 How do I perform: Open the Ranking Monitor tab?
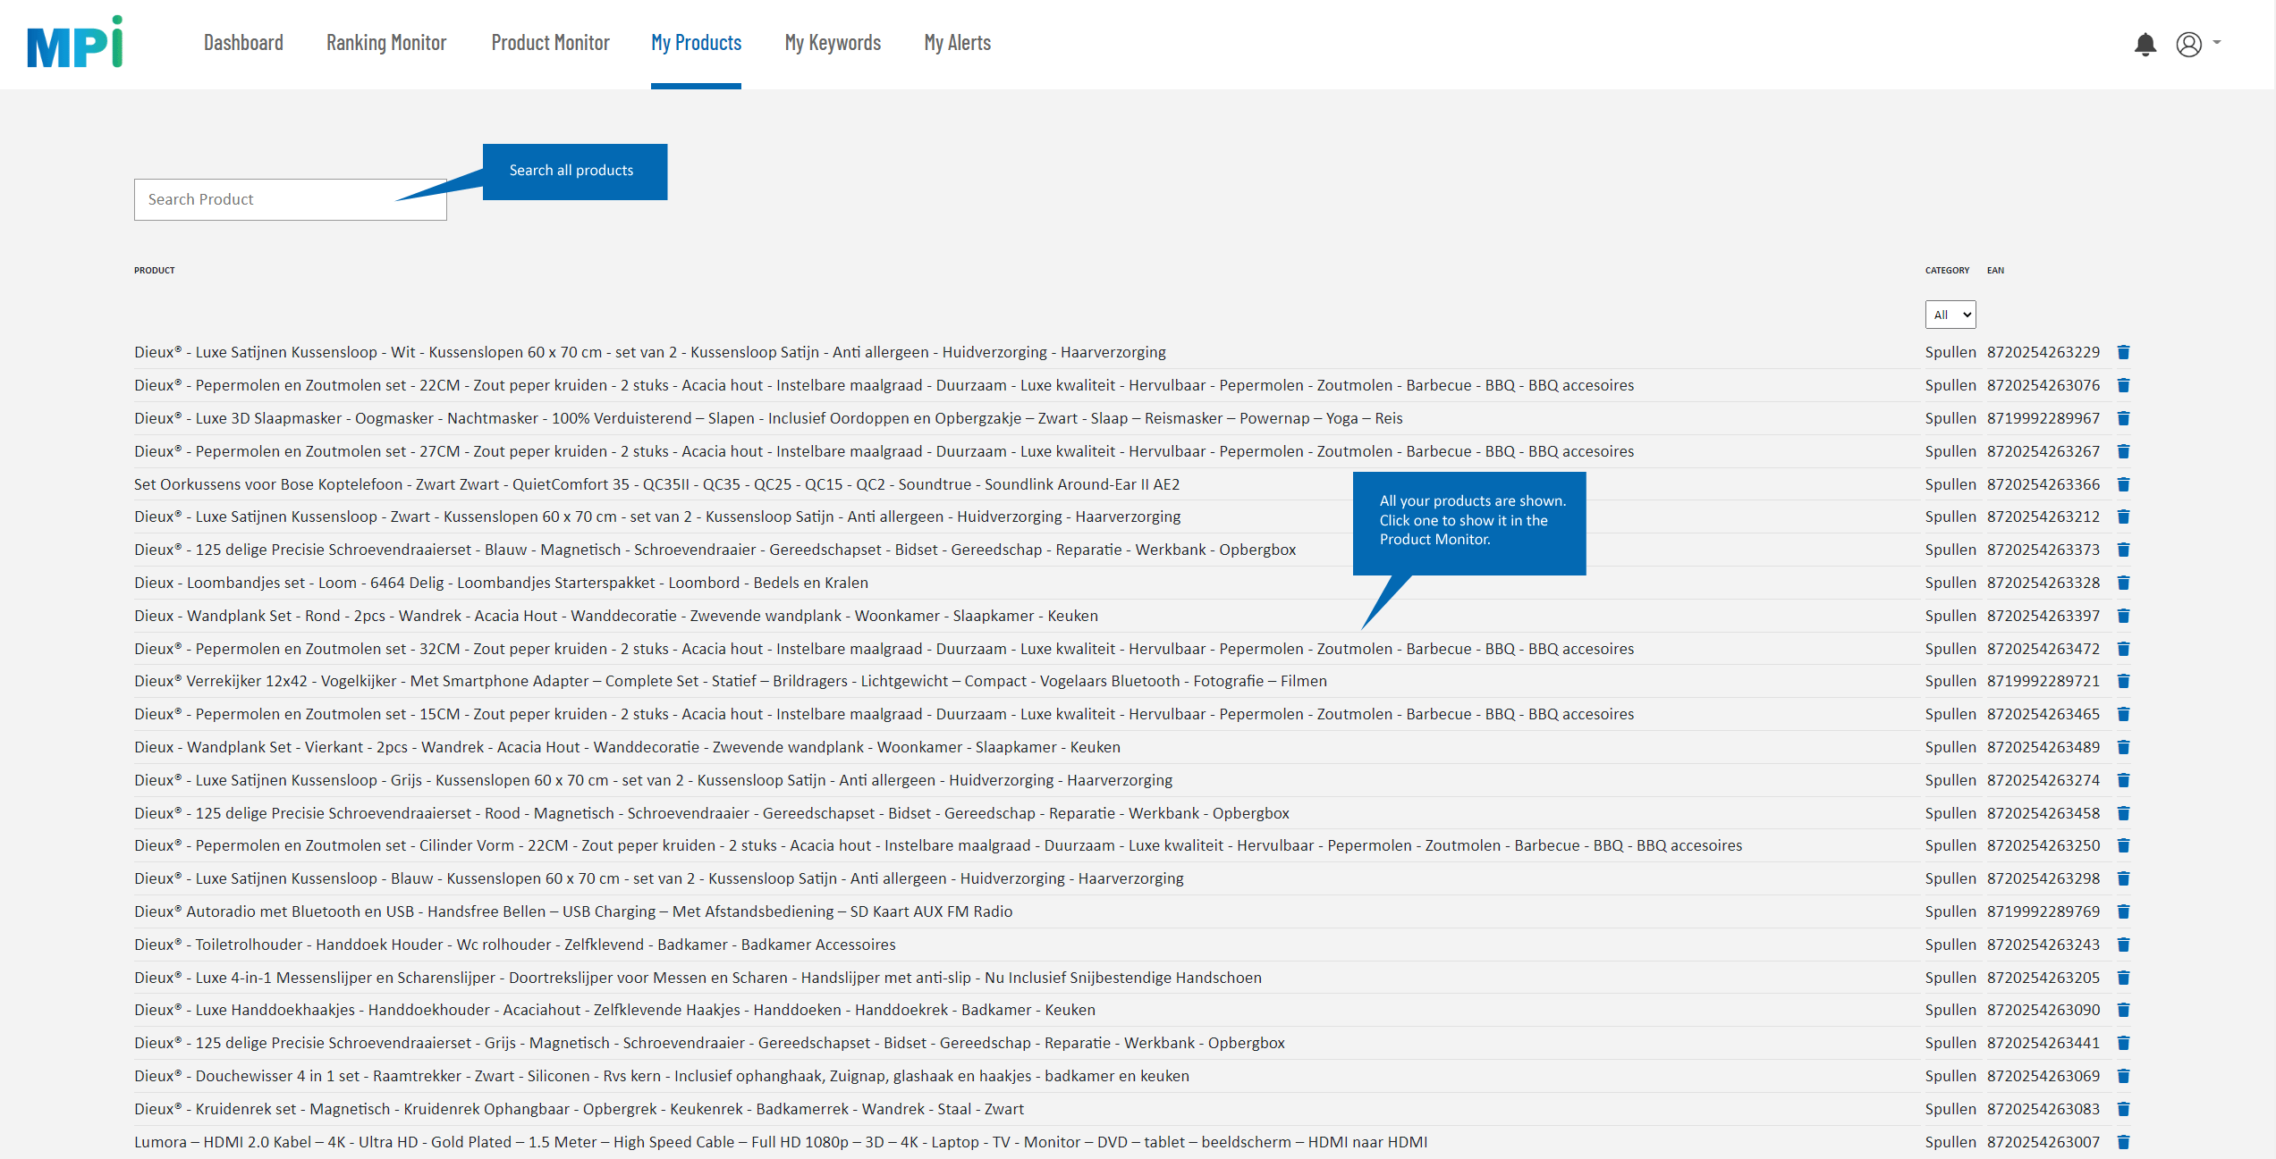(386, 43)
